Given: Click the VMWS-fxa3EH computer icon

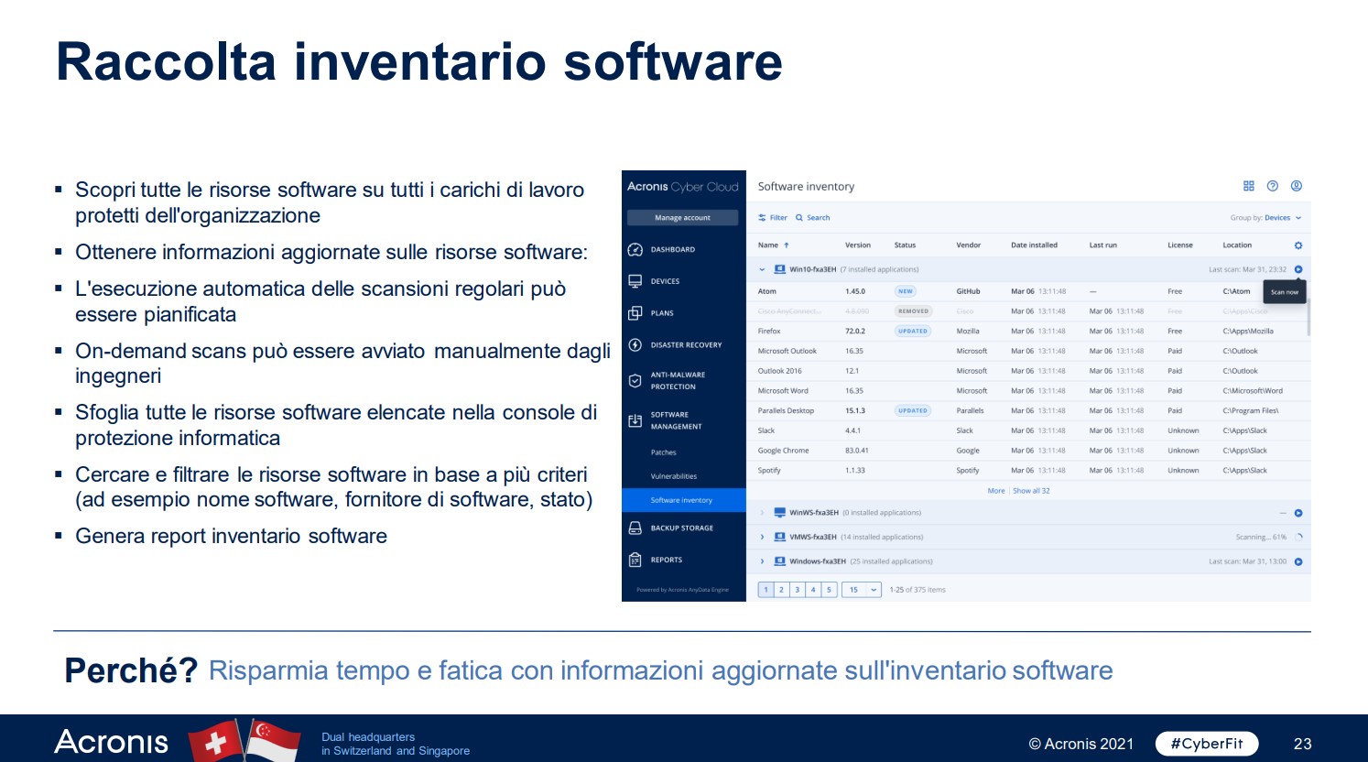Looking at the screenshot, I should pyautogui.click(x=779, y=537).
